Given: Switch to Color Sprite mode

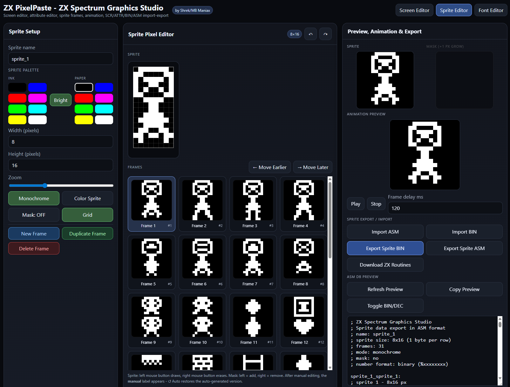Looking at the screenshot, I should point(87,198).
